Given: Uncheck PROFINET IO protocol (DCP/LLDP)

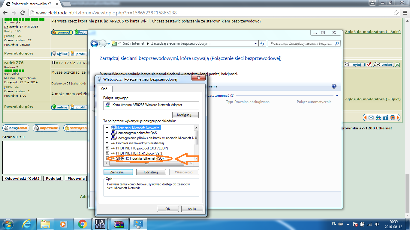Looking at the screenshot, I should tap(107, 148).
